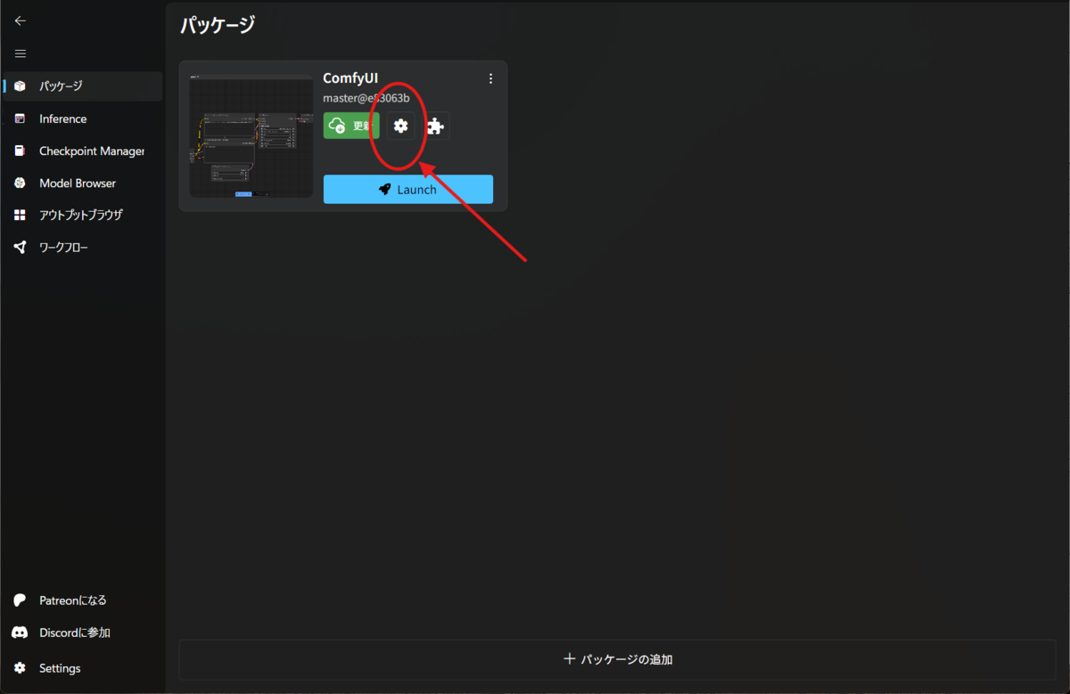Click the back arrow icon
The height and width of the screenshot is (694, 1070).
[20, 20]
